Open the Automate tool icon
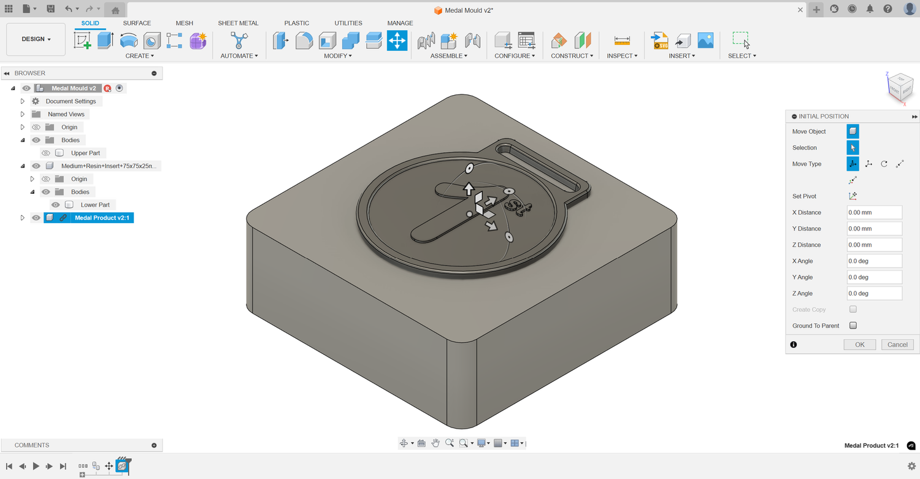This screenshot has height=479, width=920. (239, 40)
